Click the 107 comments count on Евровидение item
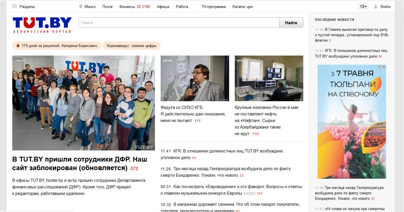Screen dimensions: 404x212 [260, 194]
